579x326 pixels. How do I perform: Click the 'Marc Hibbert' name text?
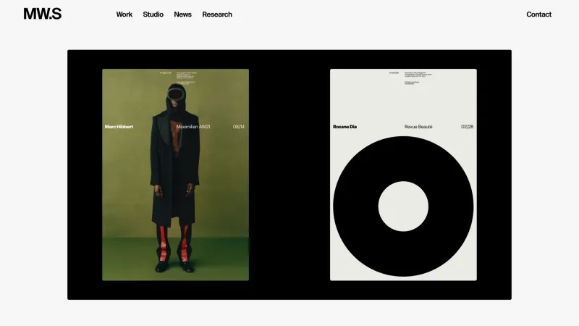tap(119, 127)
